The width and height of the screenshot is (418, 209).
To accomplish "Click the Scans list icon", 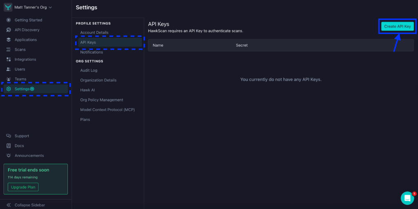I will (9, 50).
